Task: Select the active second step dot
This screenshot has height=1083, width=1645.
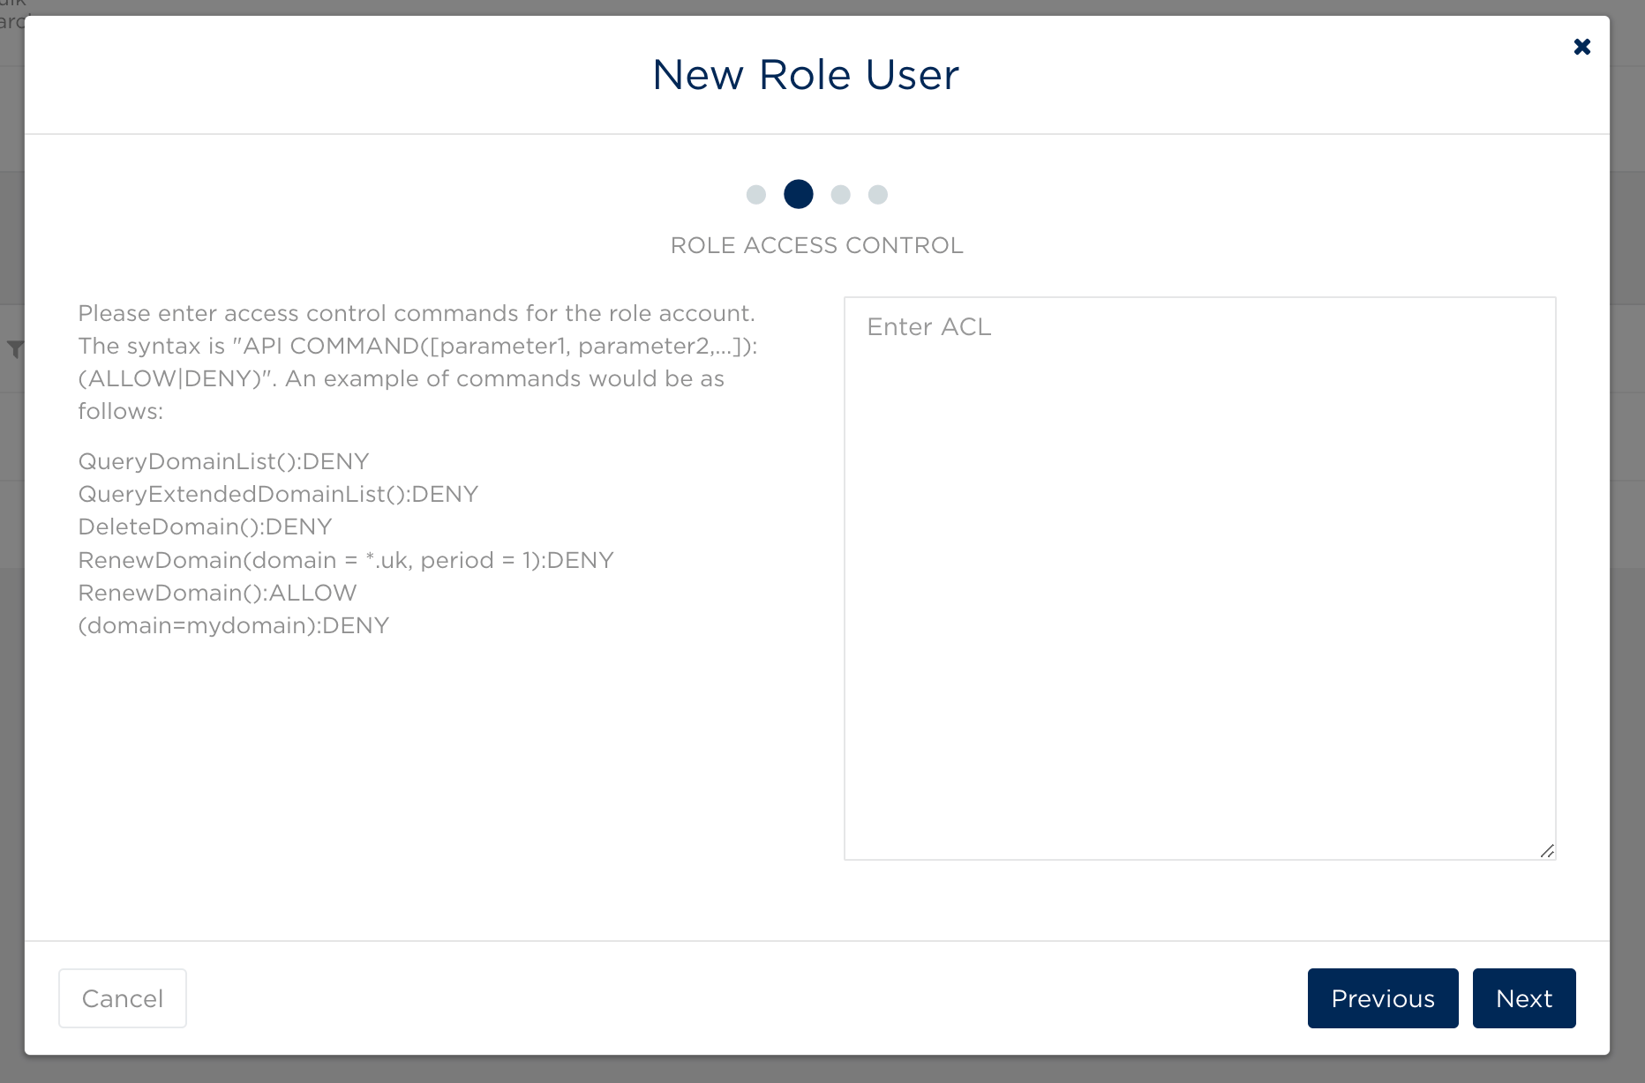Action: pyautogui.click(x=799, y=194)
